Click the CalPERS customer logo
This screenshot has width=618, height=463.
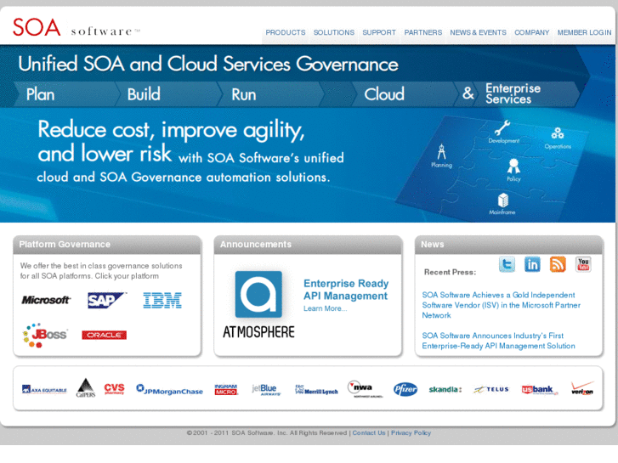coord(86,387)
